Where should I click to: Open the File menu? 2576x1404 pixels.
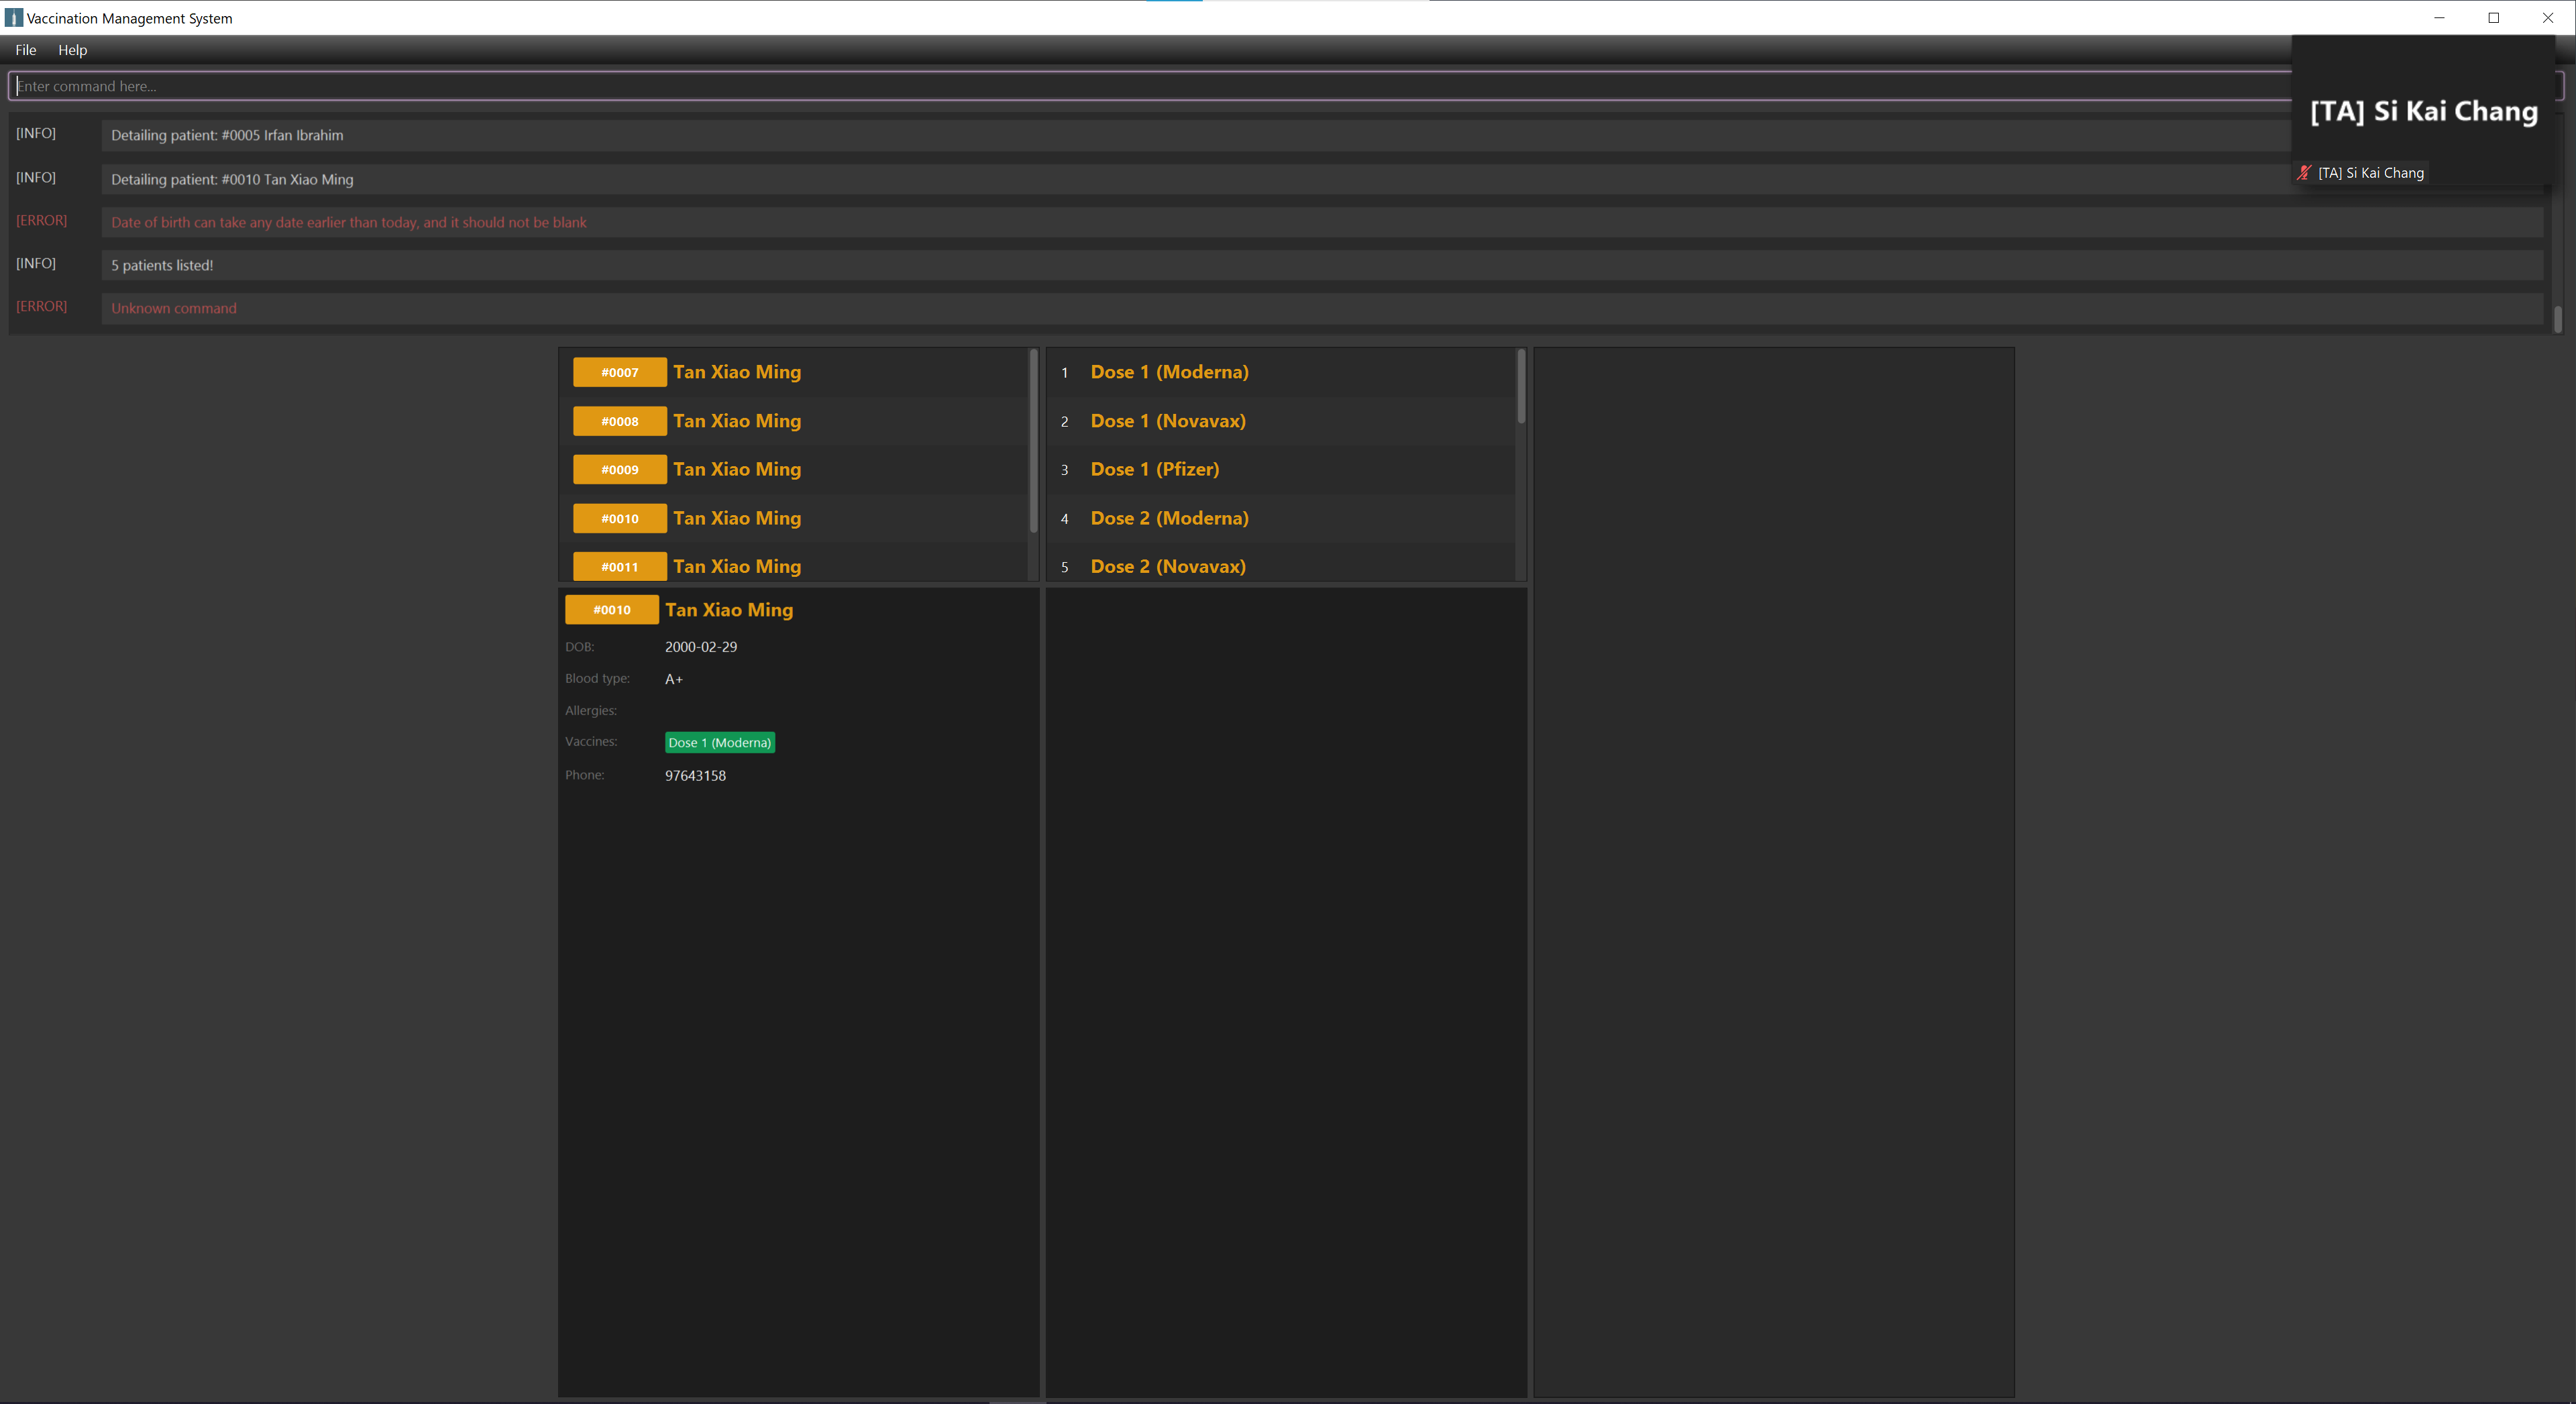coord(26,50)
